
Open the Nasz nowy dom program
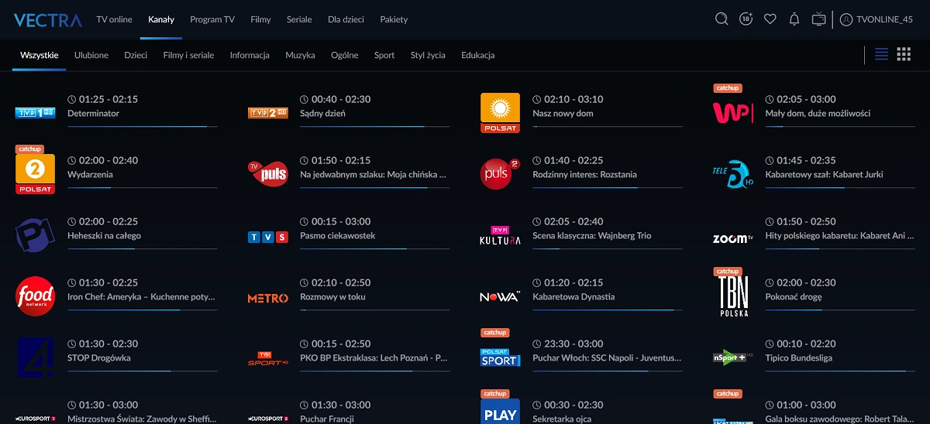pos(563,114)
